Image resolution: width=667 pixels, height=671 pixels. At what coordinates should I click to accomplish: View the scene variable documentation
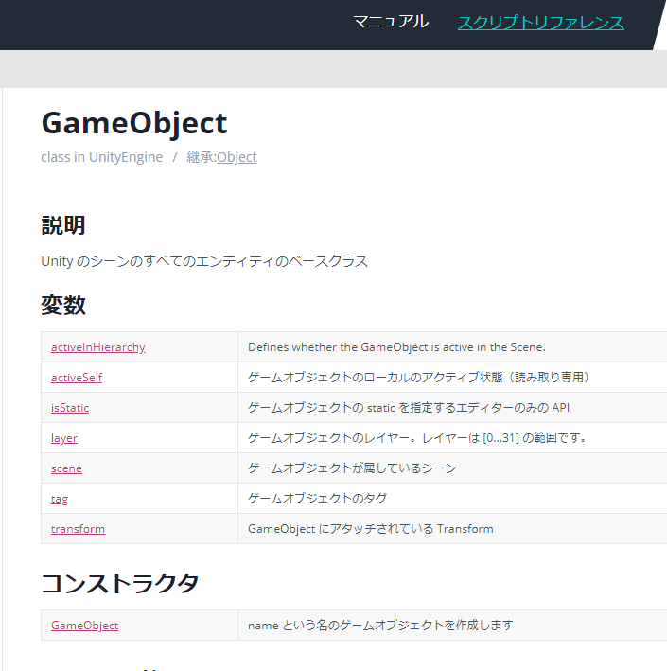pos(66,468)
